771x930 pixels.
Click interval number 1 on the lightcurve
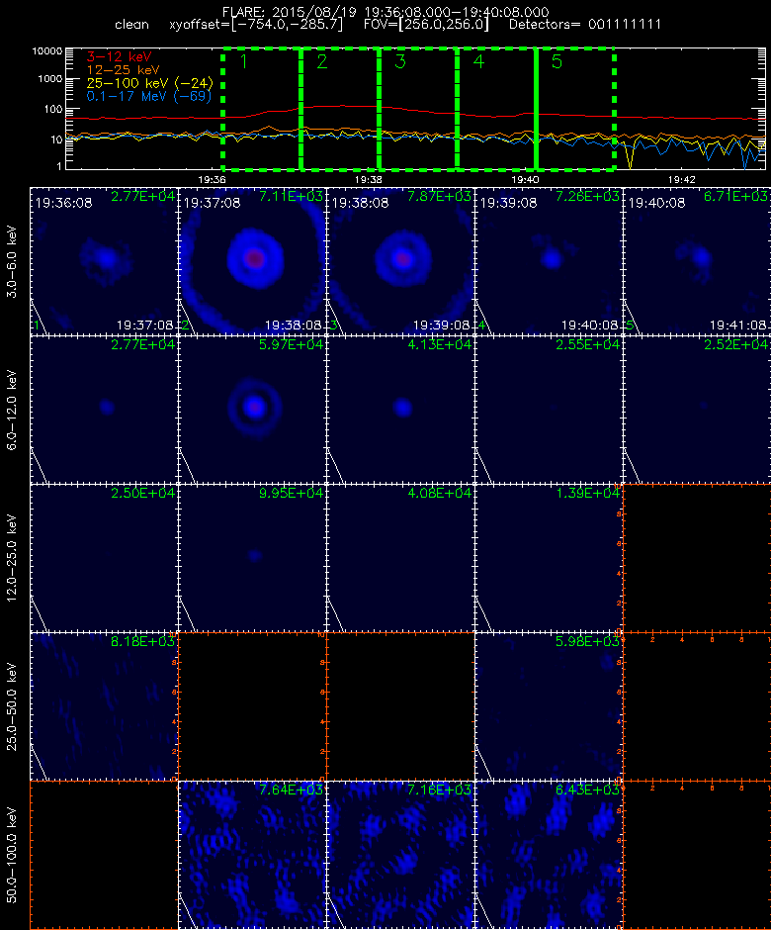[243, 61]
